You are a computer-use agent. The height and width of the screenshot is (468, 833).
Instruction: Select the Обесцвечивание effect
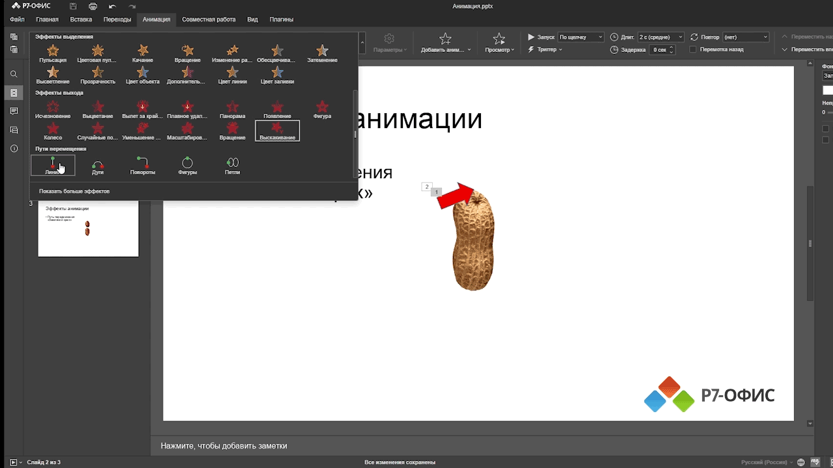point(277,54)
